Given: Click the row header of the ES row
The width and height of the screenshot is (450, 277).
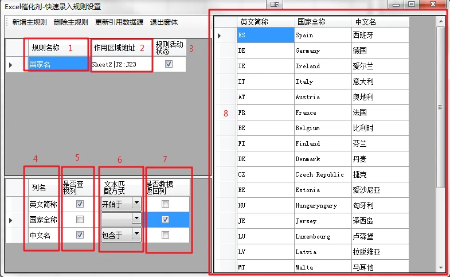Looking at the screenshot, I should (225, 35).
